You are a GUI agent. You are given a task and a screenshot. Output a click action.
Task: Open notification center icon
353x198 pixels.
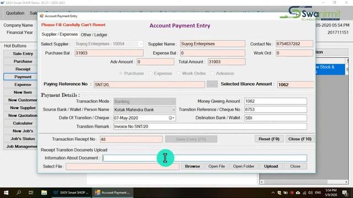(344, 193)
